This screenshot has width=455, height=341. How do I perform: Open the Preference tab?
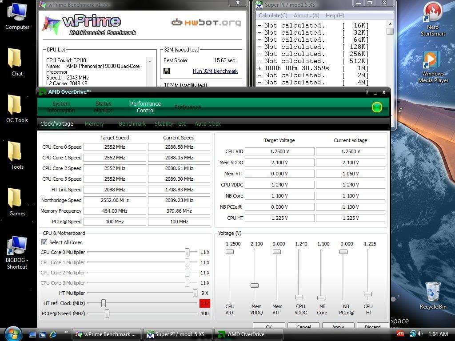[x=188, y=107]
